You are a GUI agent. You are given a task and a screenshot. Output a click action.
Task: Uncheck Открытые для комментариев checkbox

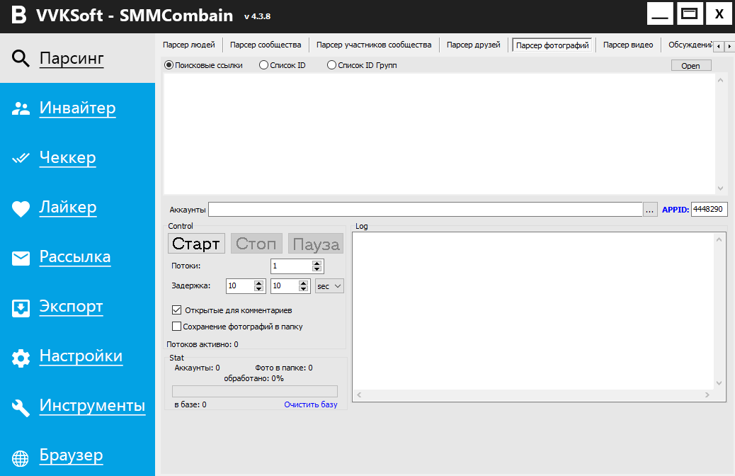click(x=177, y=310)
